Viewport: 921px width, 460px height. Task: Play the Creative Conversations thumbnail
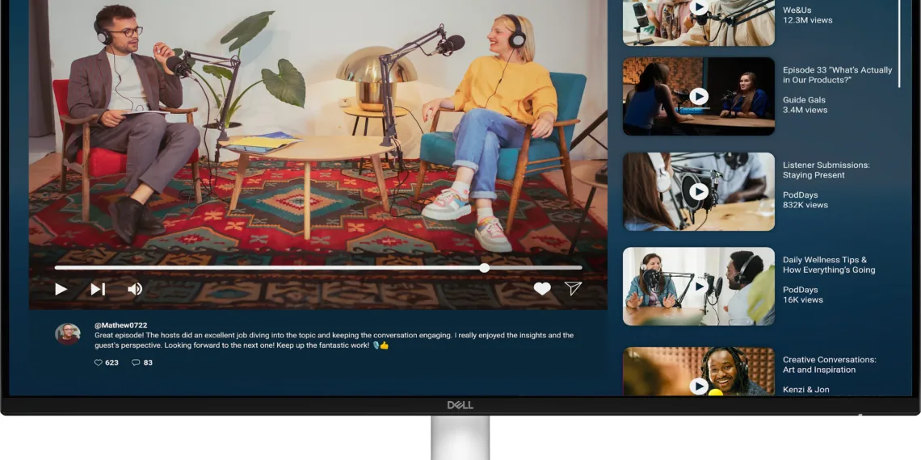[x=699, y=385]
